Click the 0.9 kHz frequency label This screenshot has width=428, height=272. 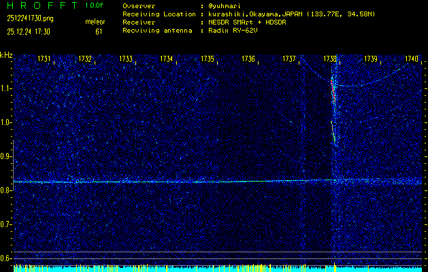(x=5, y=156)
